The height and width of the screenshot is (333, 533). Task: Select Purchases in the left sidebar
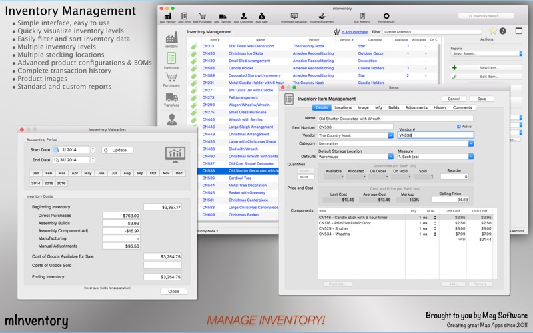click(x=171, y=81)
